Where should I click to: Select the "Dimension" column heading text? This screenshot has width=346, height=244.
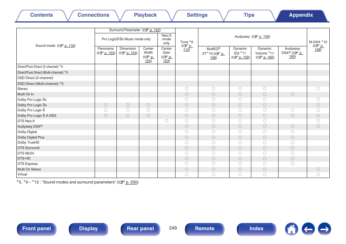point(128,49)
